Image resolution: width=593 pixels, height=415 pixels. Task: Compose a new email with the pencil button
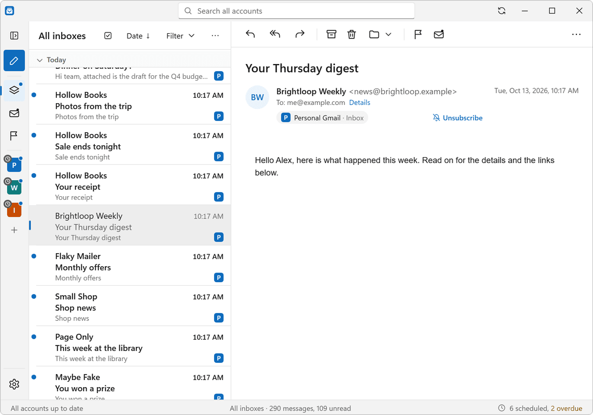coord(14,60)
